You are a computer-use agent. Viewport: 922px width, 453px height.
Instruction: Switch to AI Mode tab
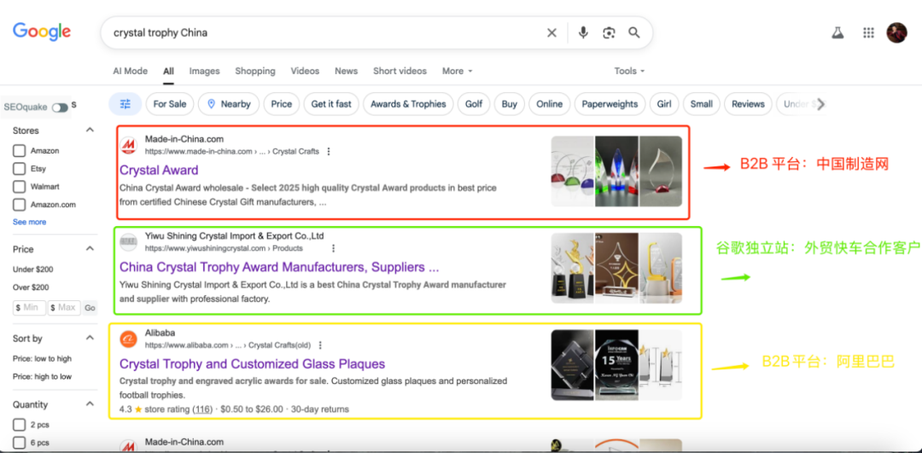131,71
